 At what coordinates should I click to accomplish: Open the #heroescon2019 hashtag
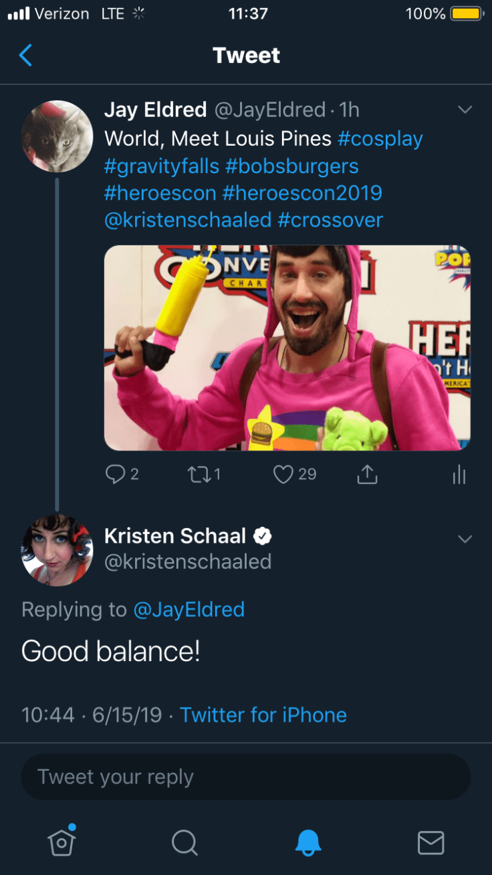(302, 193)
